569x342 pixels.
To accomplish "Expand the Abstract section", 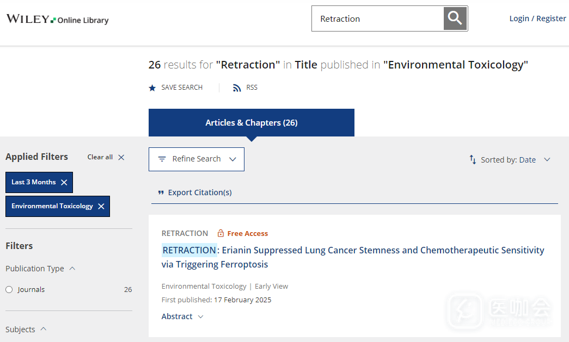I will [182, 316].
